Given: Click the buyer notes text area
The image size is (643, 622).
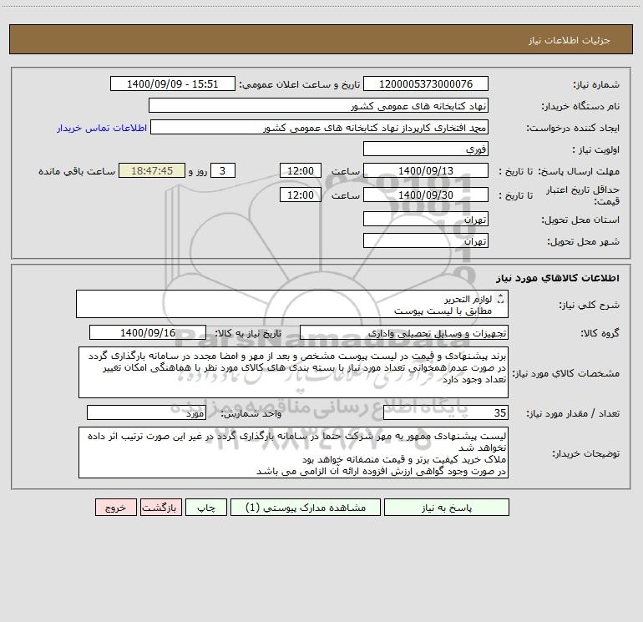Looking at the screenshot, I should (x=293, y=453).
